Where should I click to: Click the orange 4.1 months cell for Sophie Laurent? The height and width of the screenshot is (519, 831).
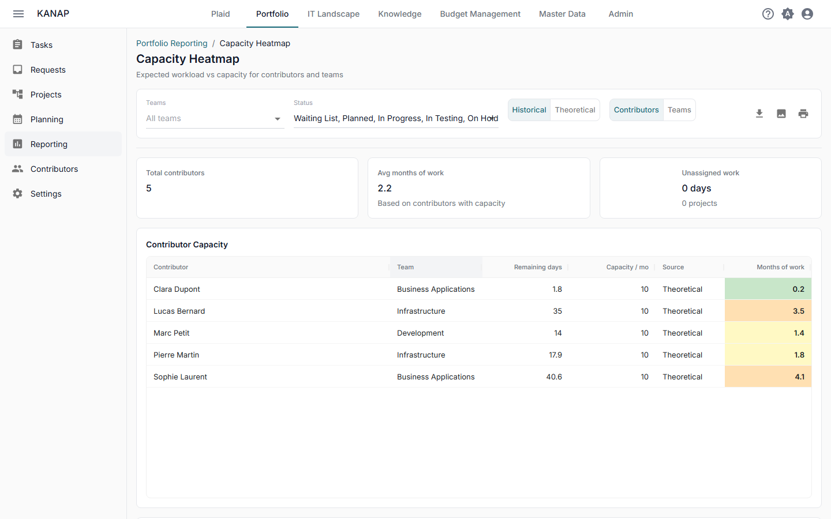(x=768, y=377)
